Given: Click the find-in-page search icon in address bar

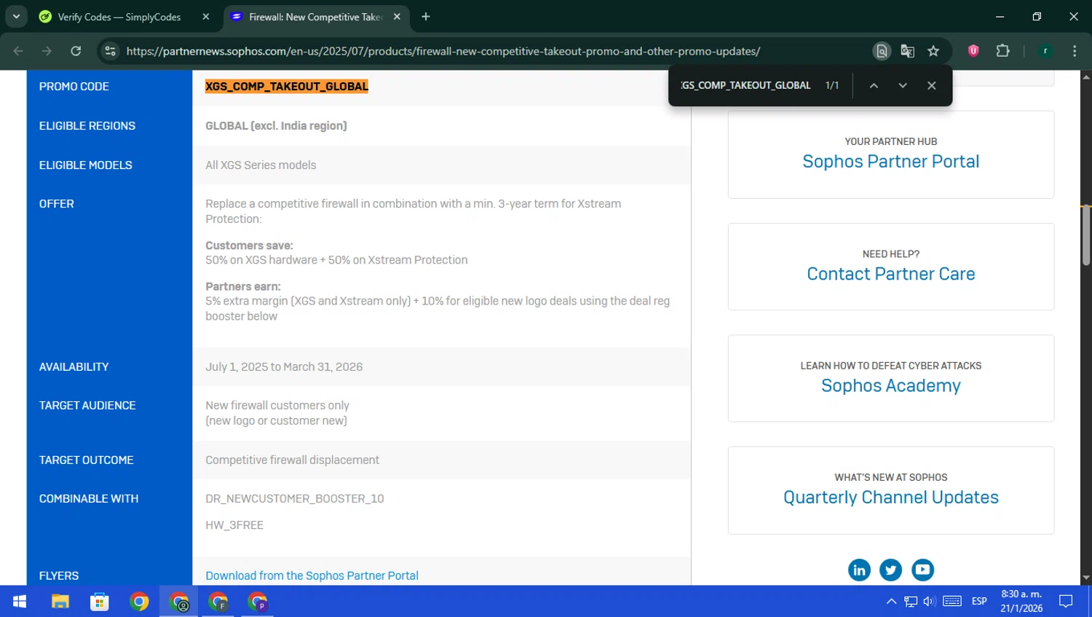Looking at the screenshot, I should tap(882, 51).
